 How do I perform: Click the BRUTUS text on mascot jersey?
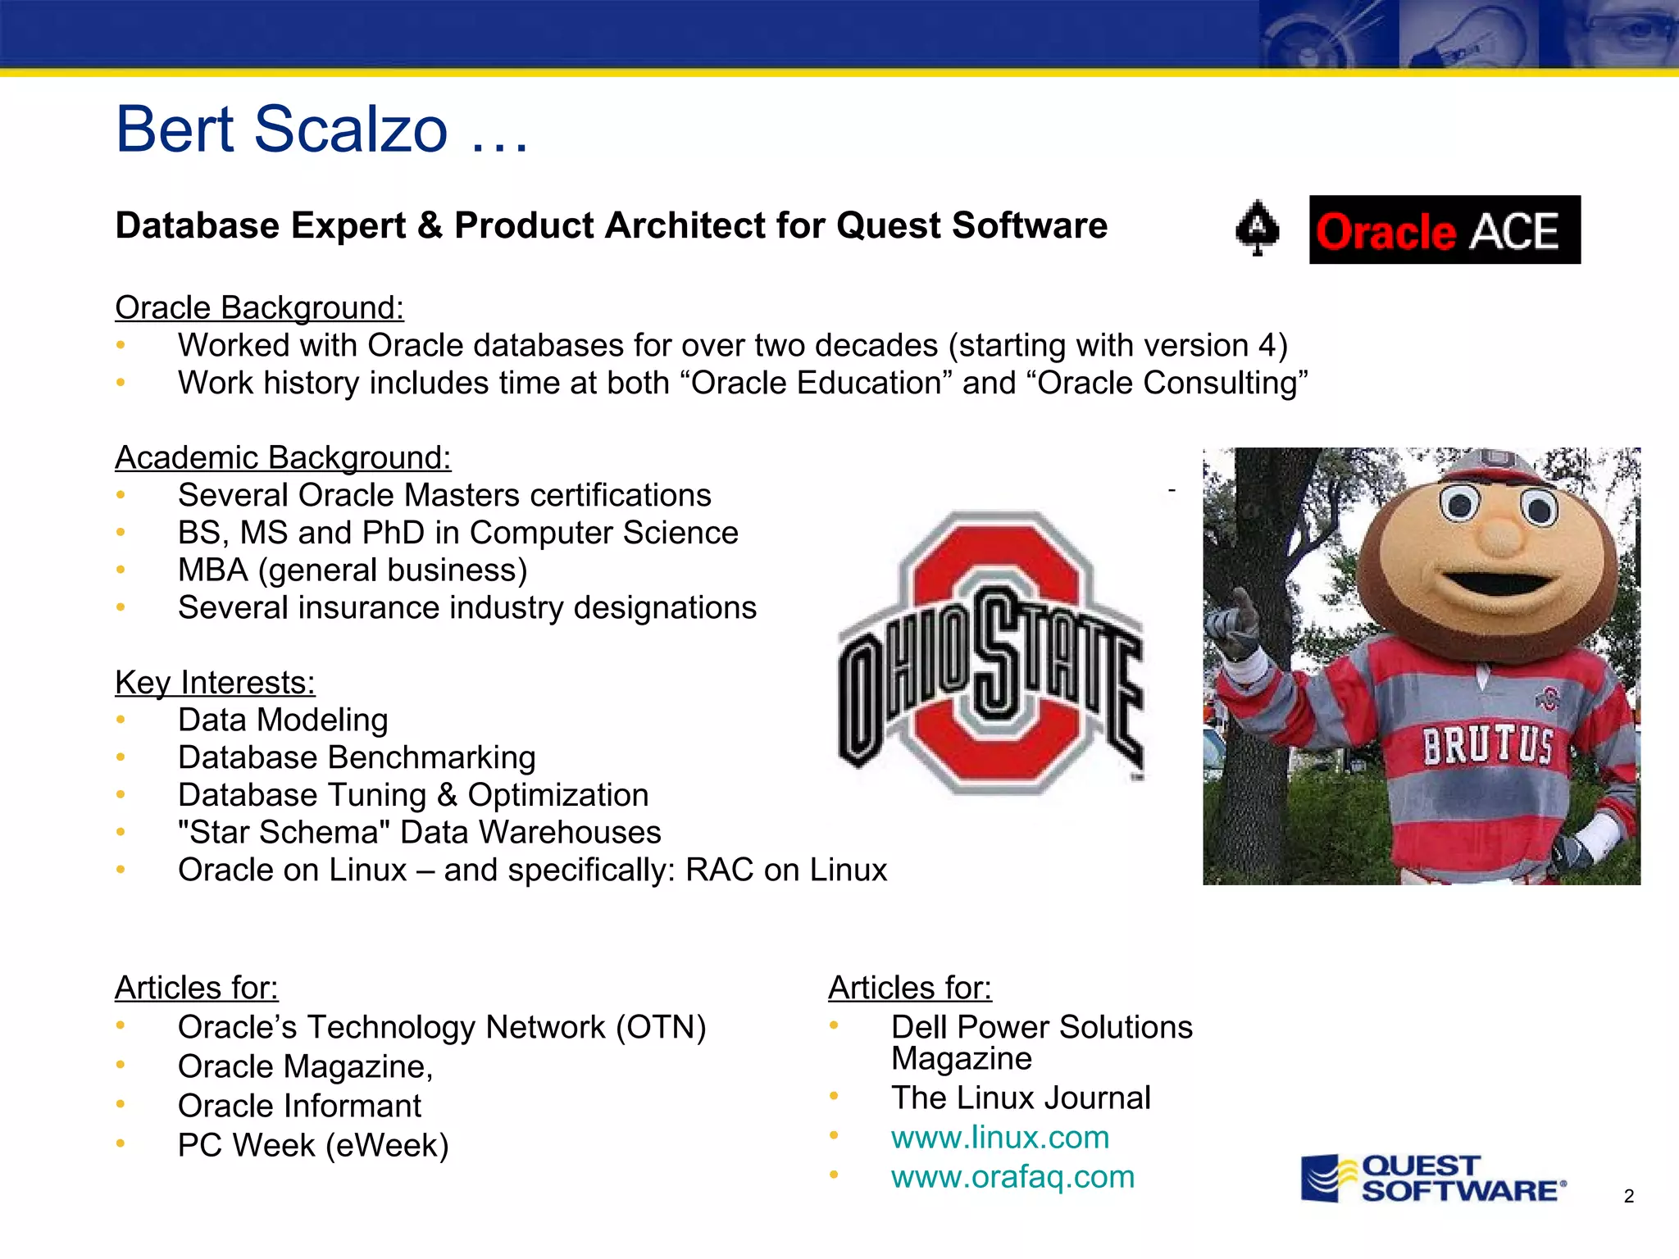point(1487,745)
